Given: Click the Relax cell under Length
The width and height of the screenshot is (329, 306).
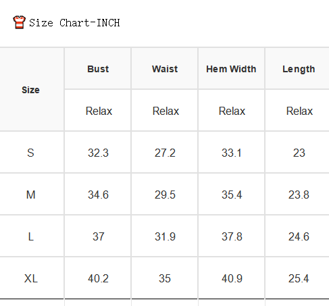Looking at the screenshot, I should click(299, 111).
